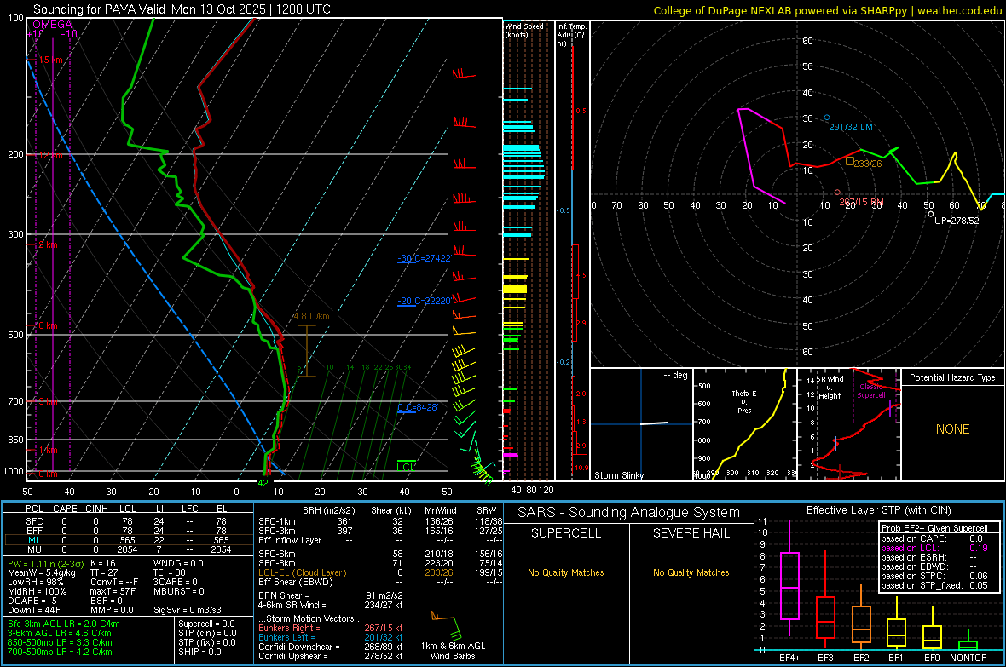Click the 12 km height label
Screen dimensions: 1006x667
[x=50, y=156]
